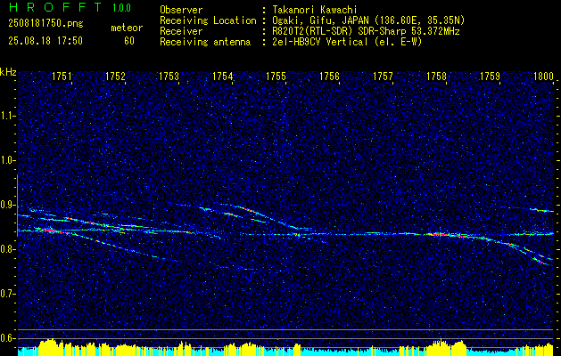Click the HROFFT title text

(x=56, y=7)
